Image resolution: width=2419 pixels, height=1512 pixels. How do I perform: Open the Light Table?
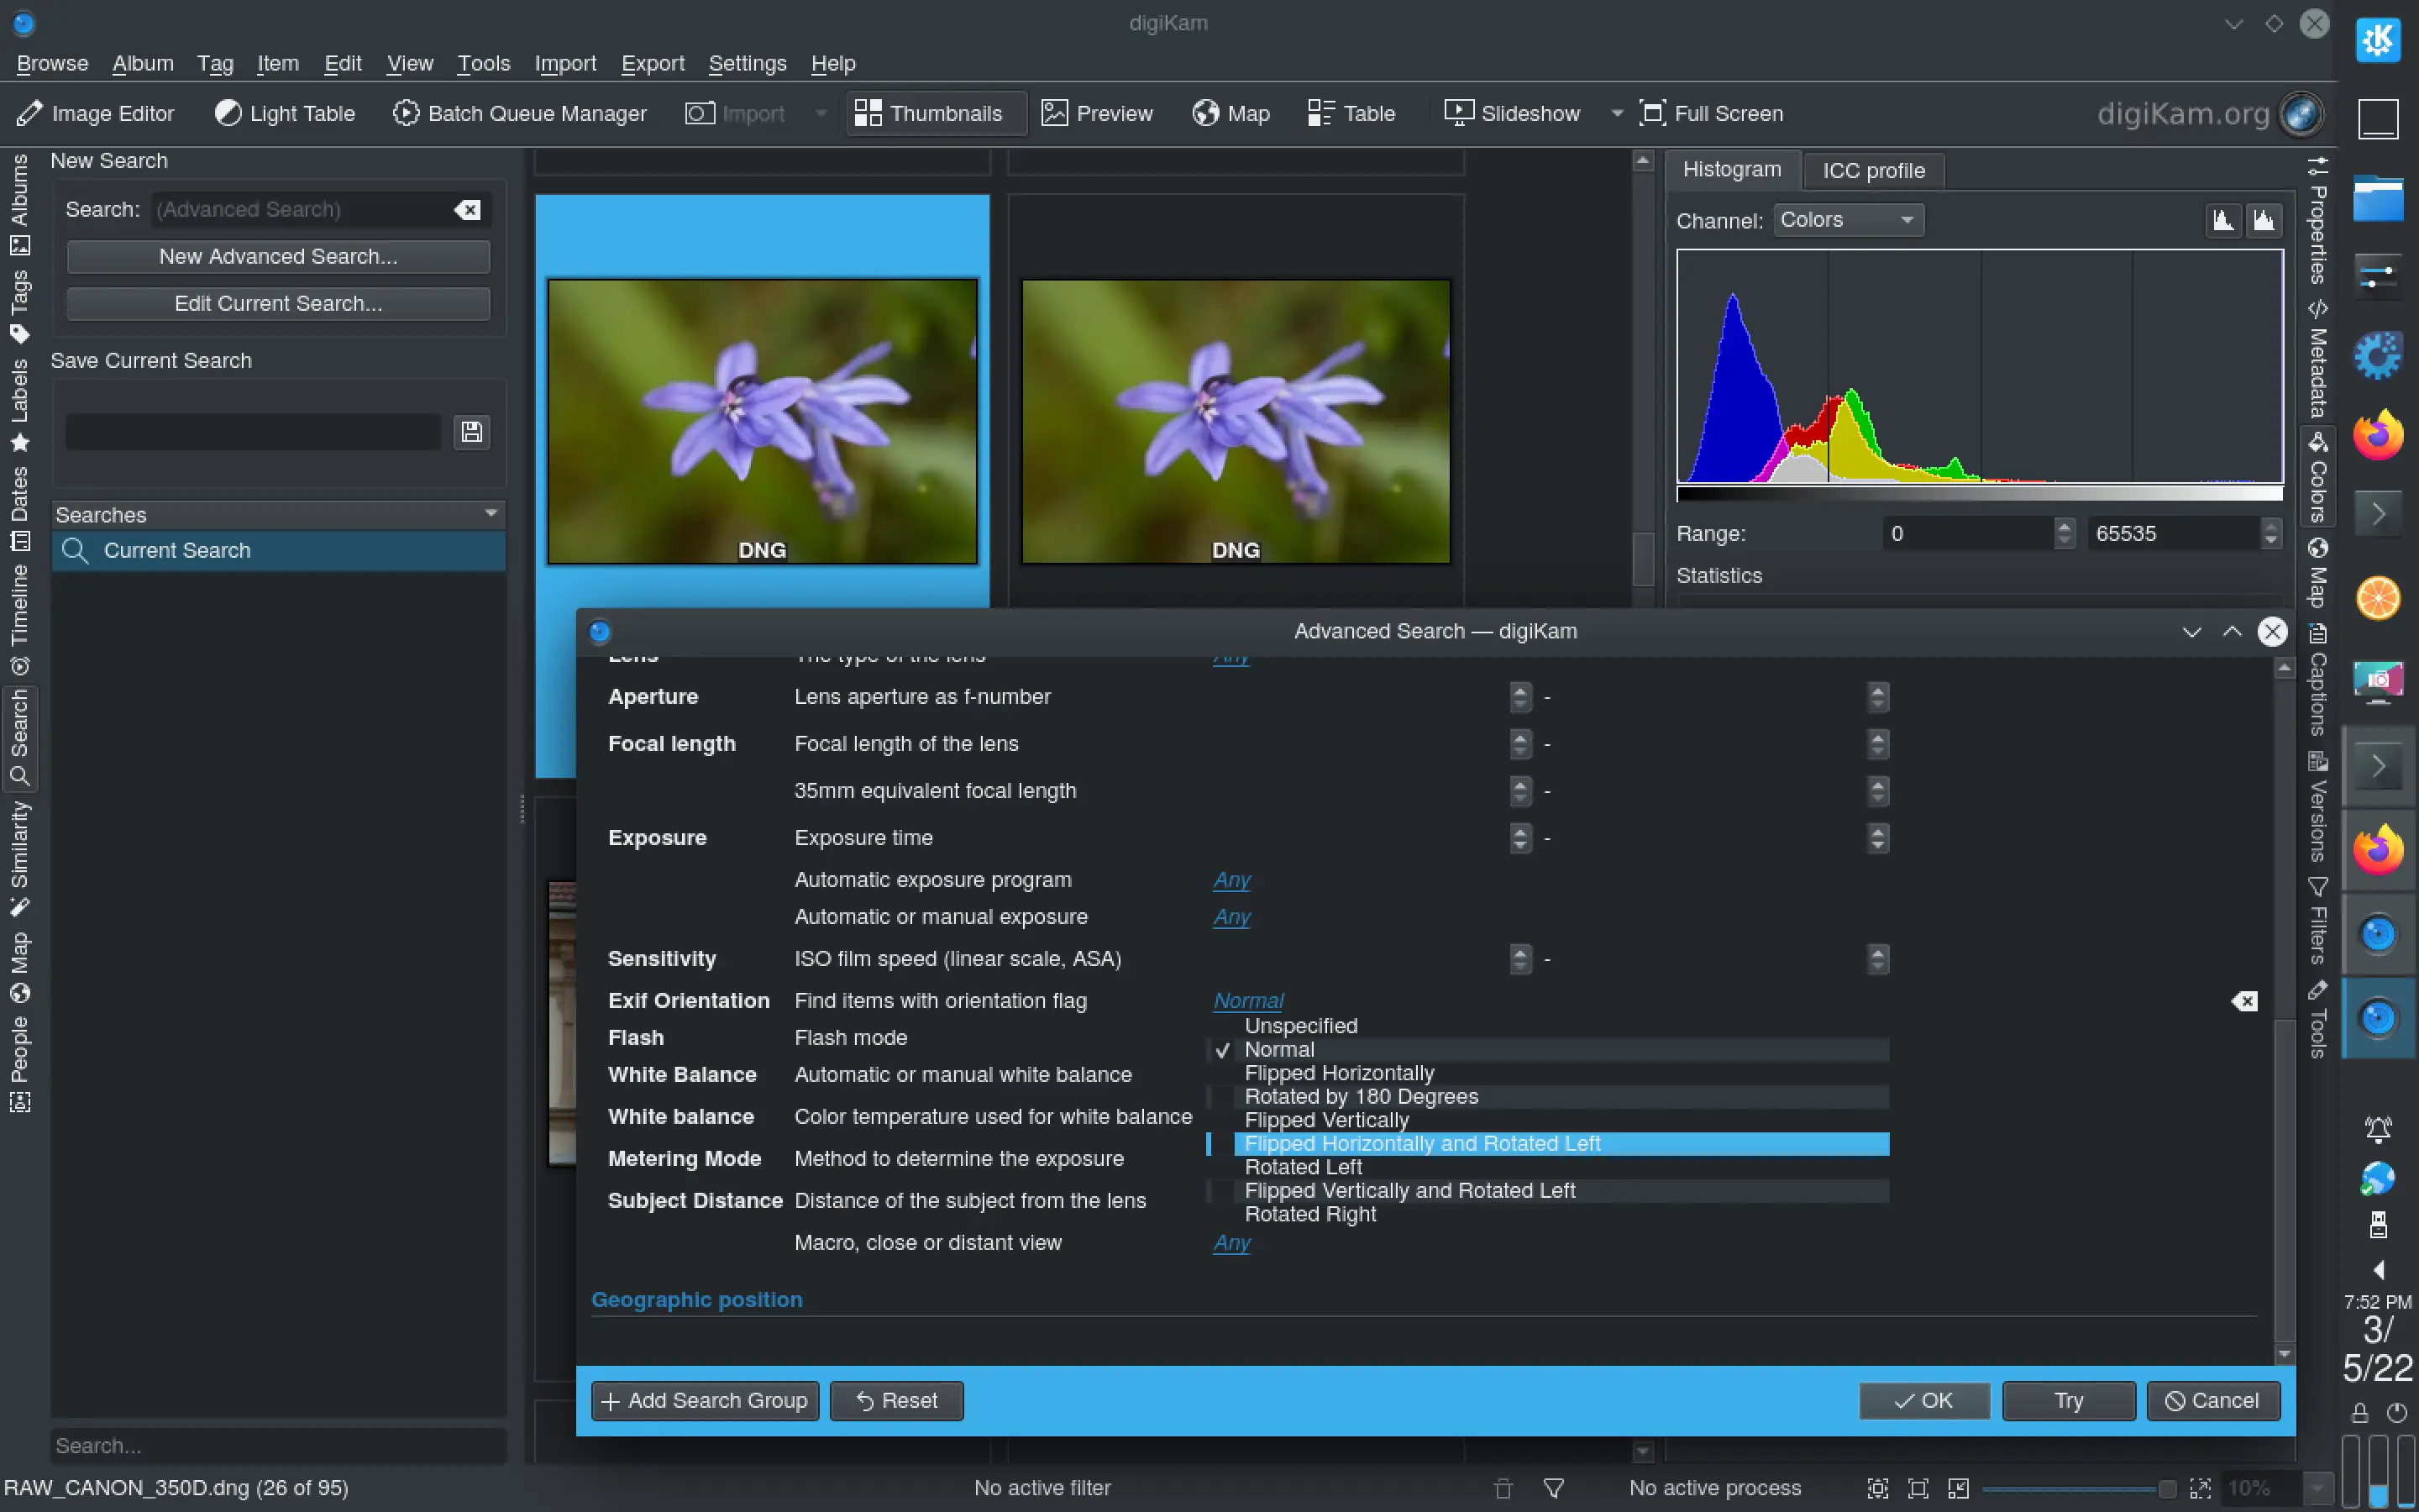[285, 113]
